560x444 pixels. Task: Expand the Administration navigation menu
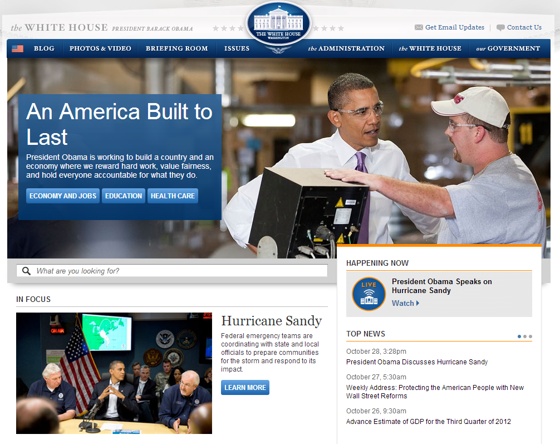coord(346,48)
